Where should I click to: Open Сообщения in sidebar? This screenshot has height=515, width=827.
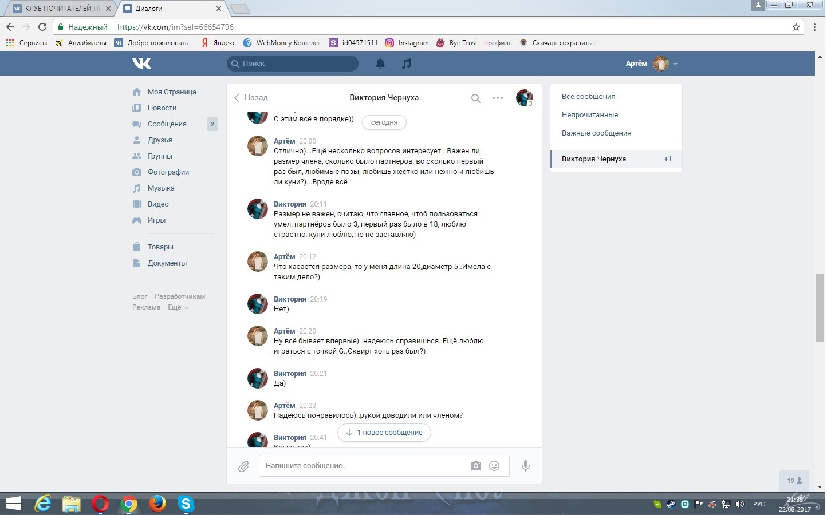tap(167, 124)
